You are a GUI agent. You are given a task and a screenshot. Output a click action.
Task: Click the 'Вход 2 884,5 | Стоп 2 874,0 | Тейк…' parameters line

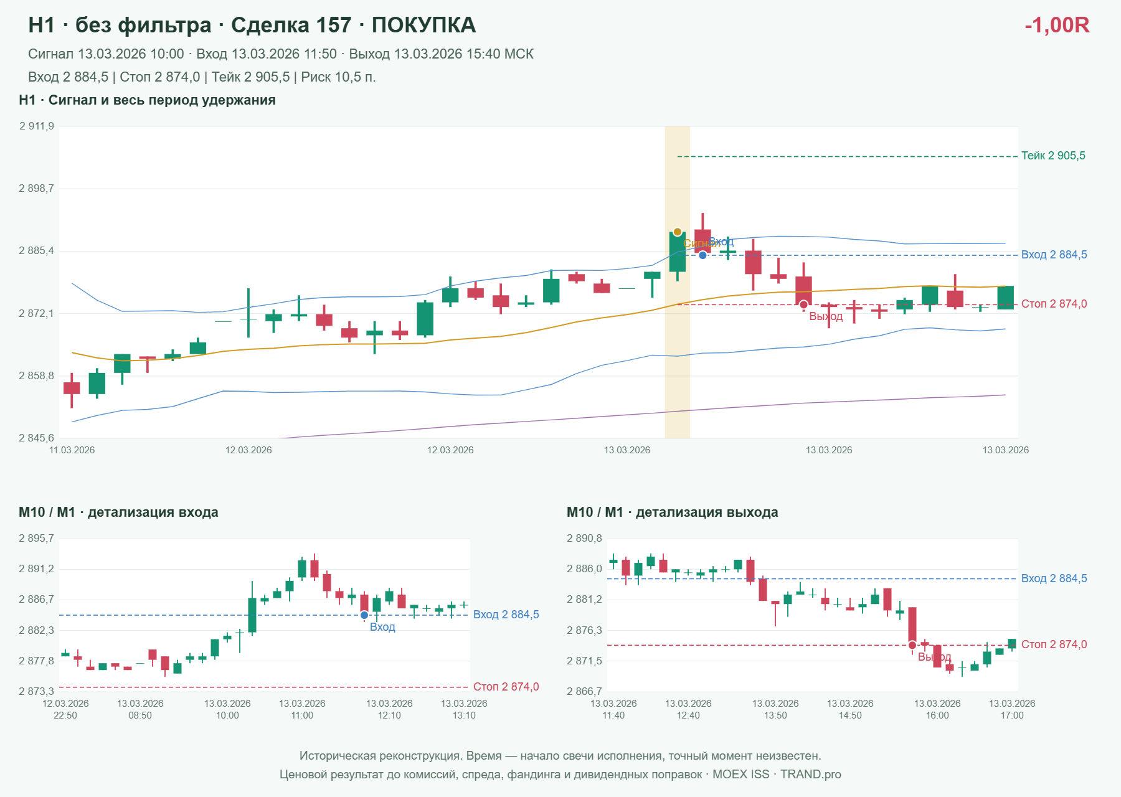(202, 77)
